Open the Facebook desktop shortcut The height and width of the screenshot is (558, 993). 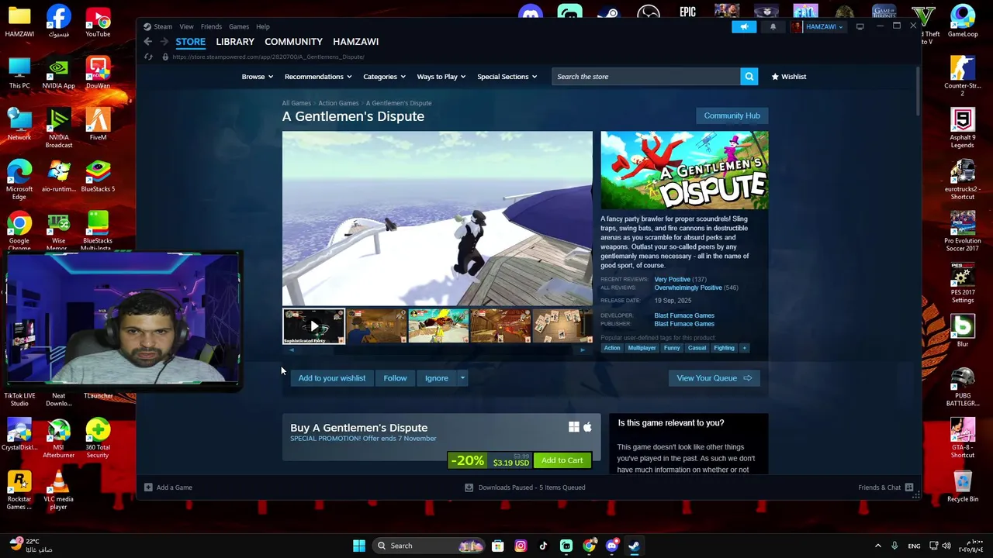(x=58, y=21)
